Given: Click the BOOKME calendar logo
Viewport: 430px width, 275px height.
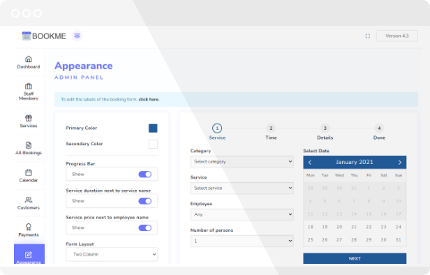Looking at the screenshot, I should (x=27, y=36).
